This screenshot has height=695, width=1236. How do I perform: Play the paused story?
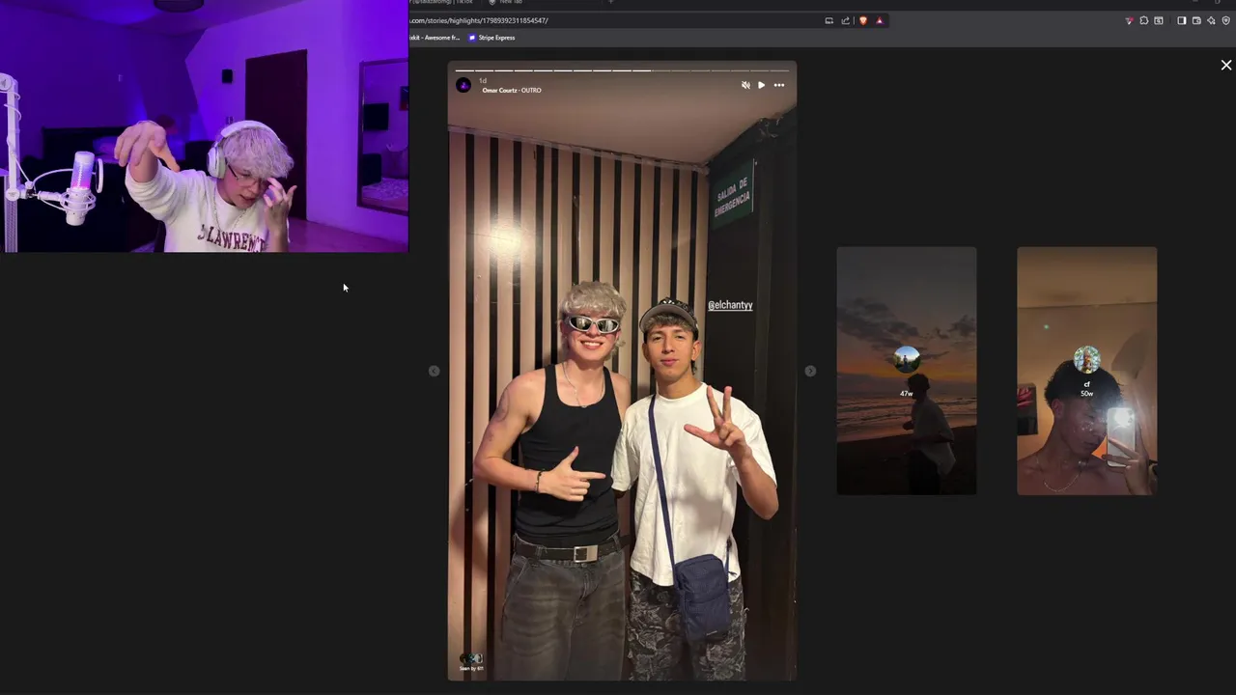(x=761, y=85)
